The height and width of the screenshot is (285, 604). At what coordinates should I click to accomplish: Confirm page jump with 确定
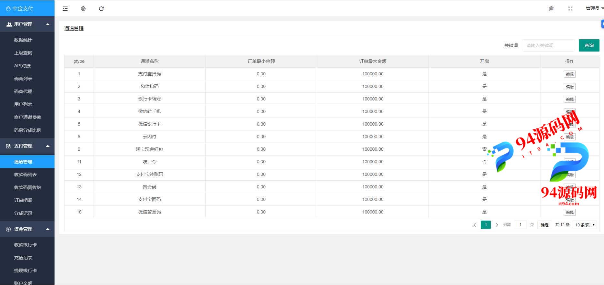[545, 225]
